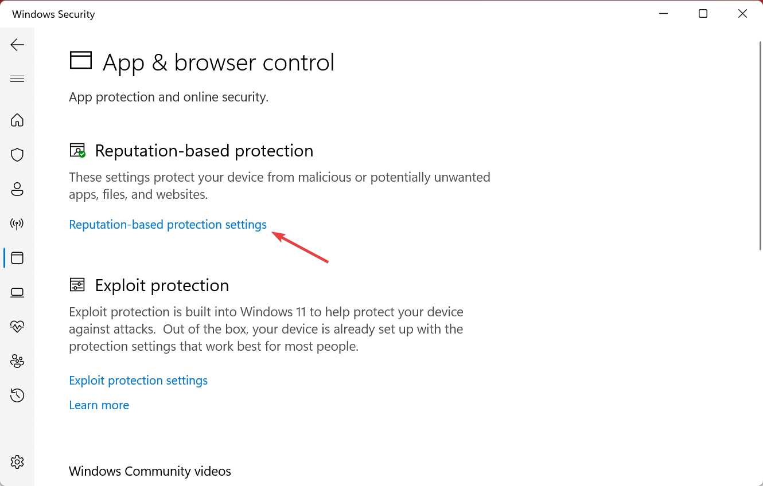Open Virus & threat protection shield icon
The width and height of the screenshot is (763, 486).
coord(17,155)
